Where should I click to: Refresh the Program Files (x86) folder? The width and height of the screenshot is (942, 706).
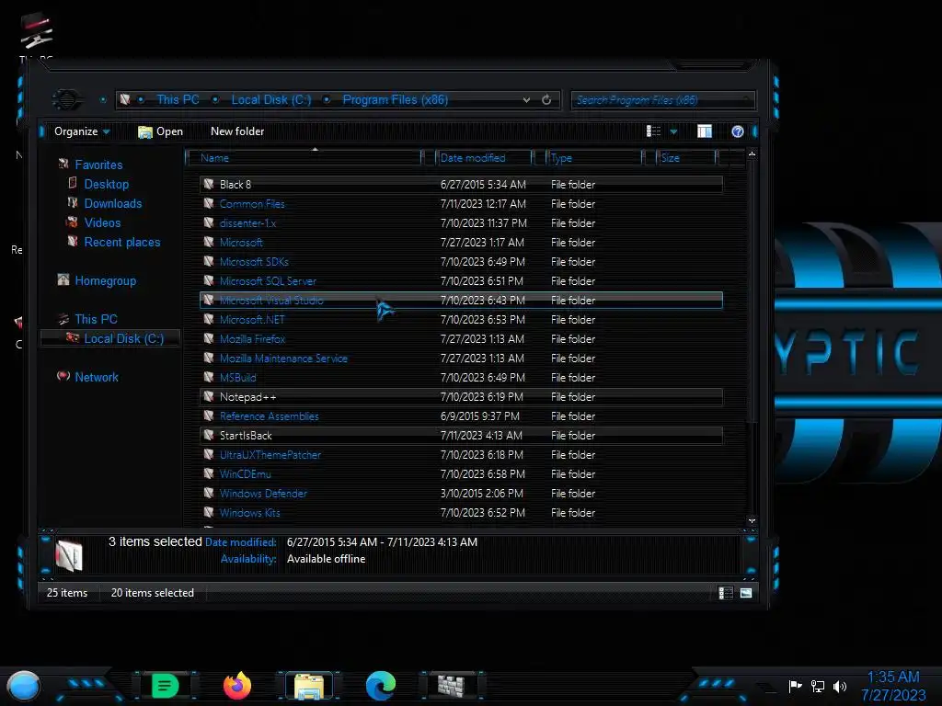[x=546, y=99]
